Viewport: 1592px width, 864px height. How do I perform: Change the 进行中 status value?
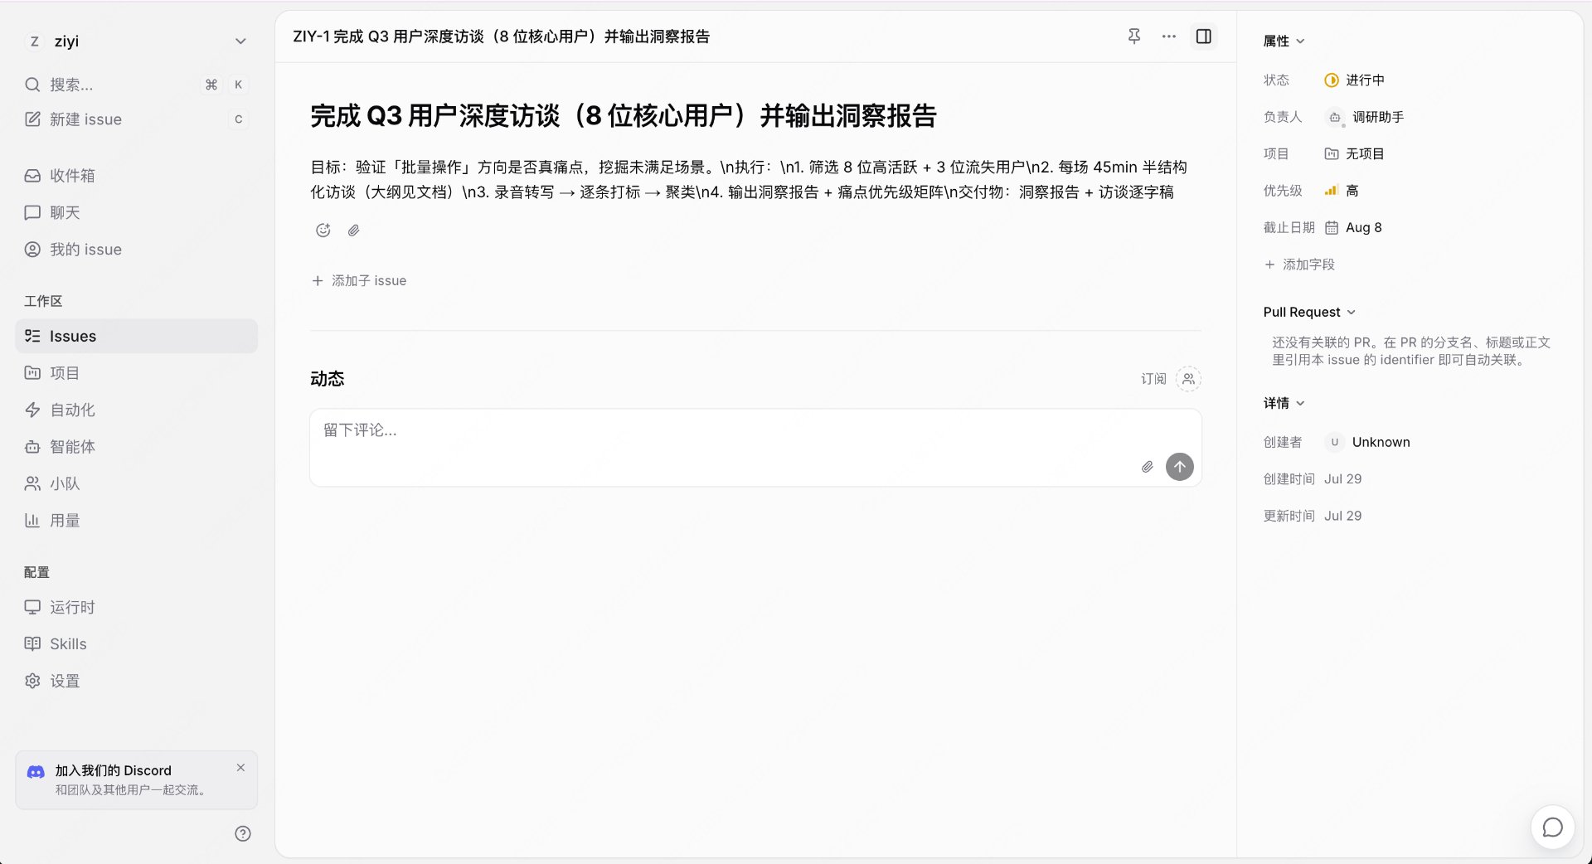click(x=1354, y=80)
